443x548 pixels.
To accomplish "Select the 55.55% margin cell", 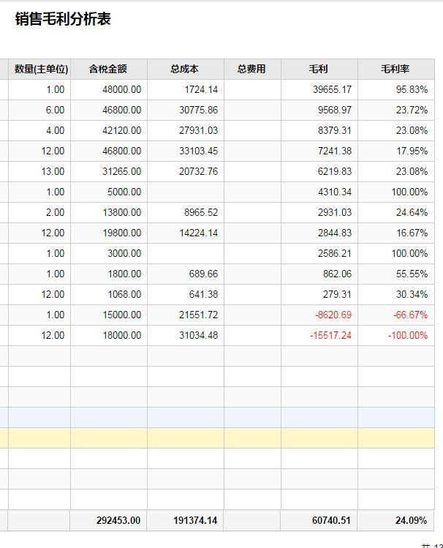I will click(x=396, y=274).
